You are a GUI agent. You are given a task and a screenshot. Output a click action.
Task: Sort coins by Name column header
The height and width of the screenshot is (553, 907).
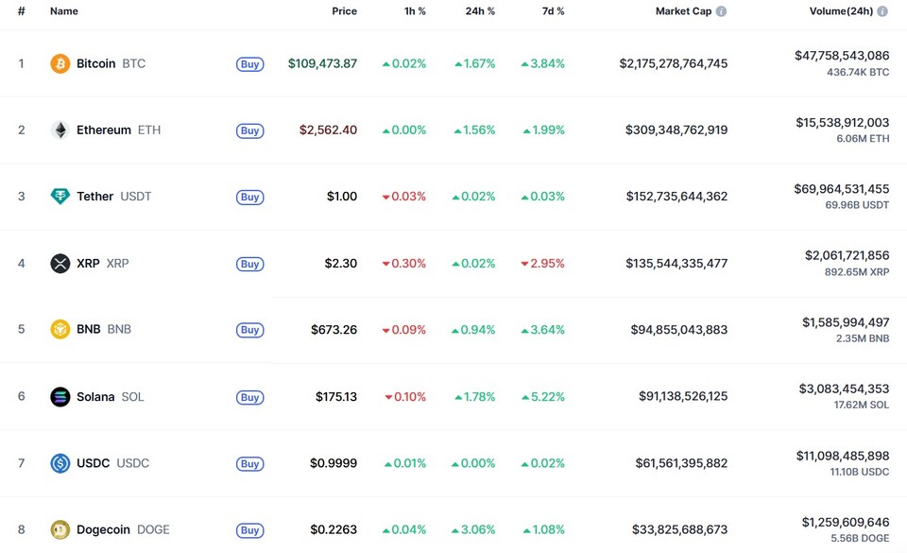[64, 11]
